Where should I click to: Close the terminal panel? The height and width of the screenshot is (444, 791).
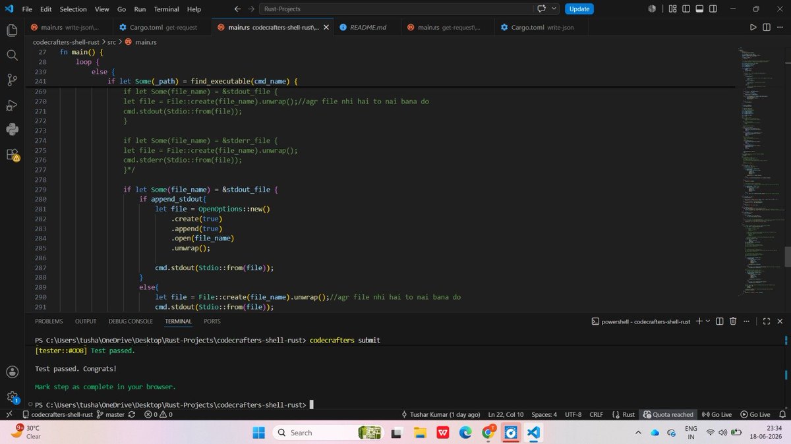pyautogui.click(x=780, y=321)
